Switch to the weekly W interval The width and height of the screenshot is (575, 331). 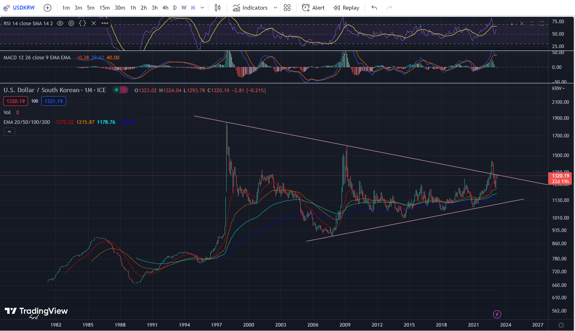tap(184, 8)
